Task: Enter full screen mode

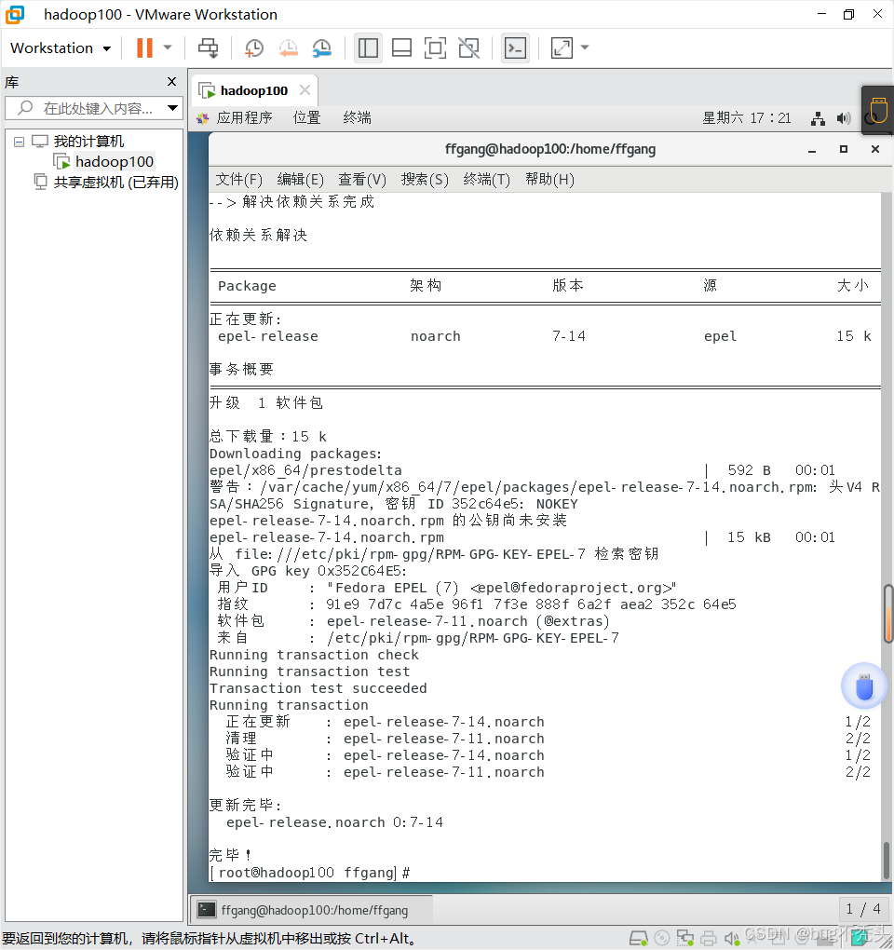Action: click(436, 47)
